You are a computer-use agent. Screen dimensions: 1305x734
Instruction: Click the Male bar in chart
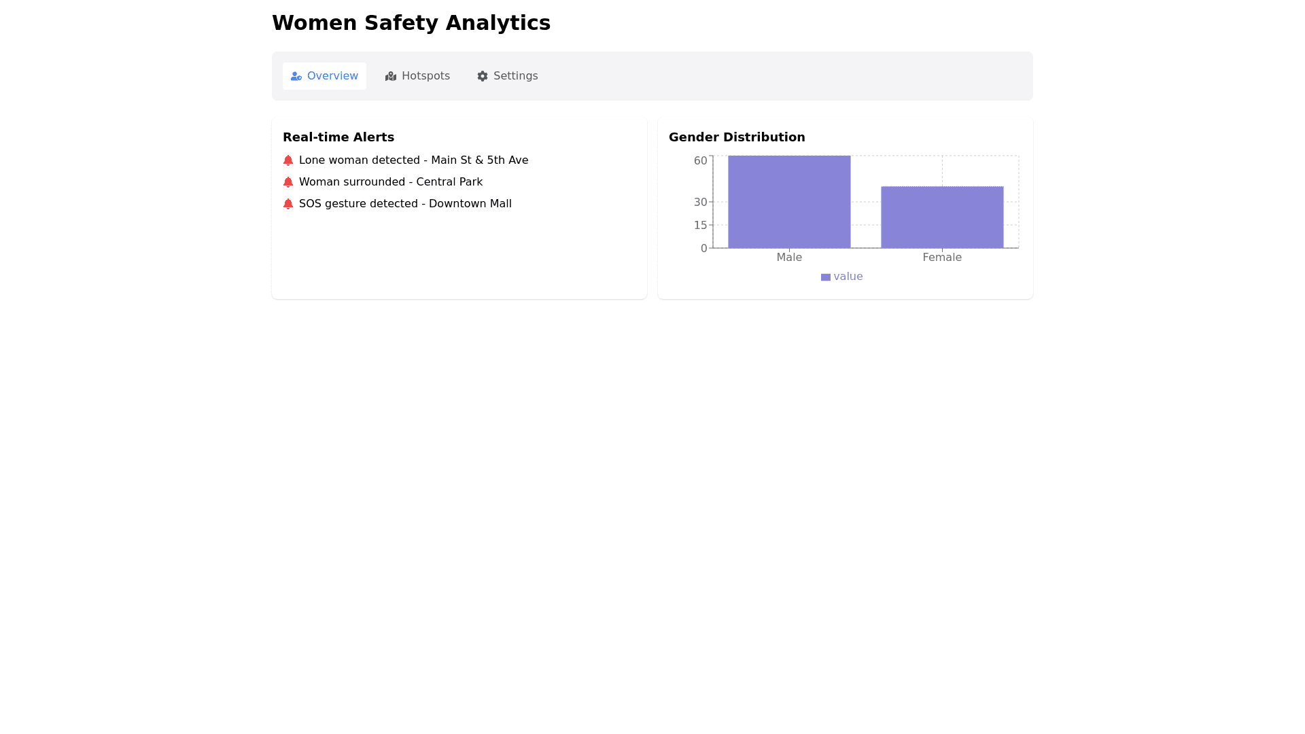(x=789, y=202)
